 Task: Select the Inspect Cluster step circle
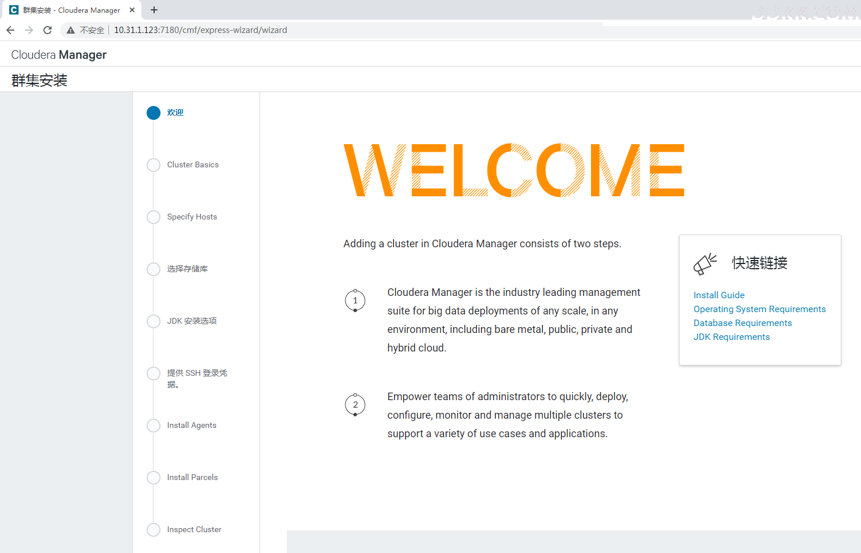(154, 530)
